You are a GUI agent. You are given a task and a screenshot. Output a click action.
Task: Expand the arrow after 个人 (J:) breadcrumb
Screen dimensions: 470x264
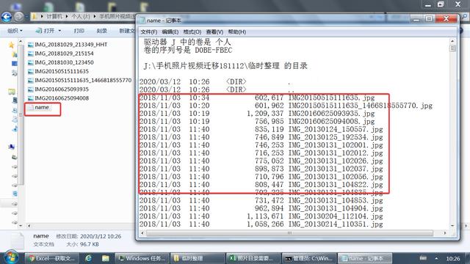[95, 16]
